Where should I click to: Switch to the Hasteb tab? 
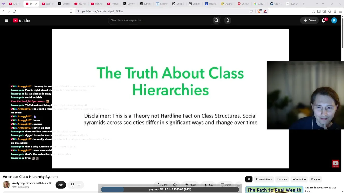210,4
